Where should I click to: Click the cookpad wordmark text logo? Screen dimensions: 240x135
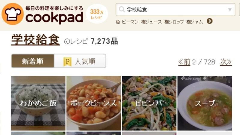54,18
